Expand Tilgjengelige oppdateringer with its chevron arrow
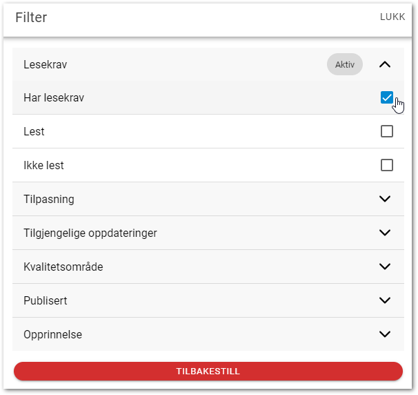This screenshot has width=418, height=395. click(386, 233)
